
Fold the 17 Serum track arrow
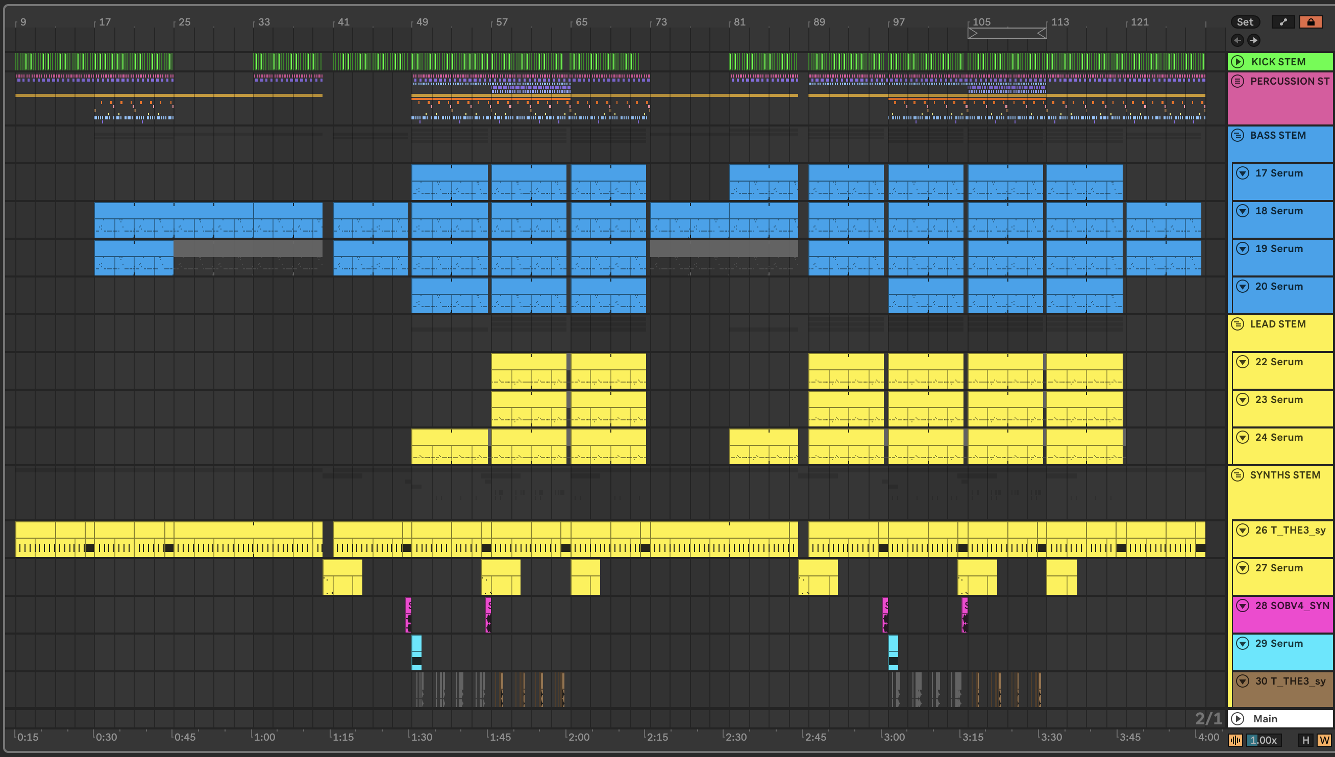(x=1243, y=173)
